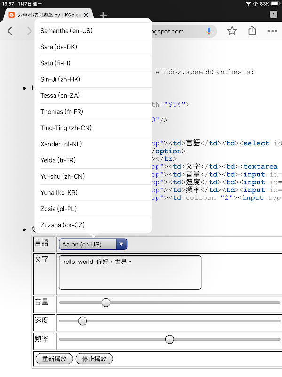Bookmark page with the star icon

point(232,31)
